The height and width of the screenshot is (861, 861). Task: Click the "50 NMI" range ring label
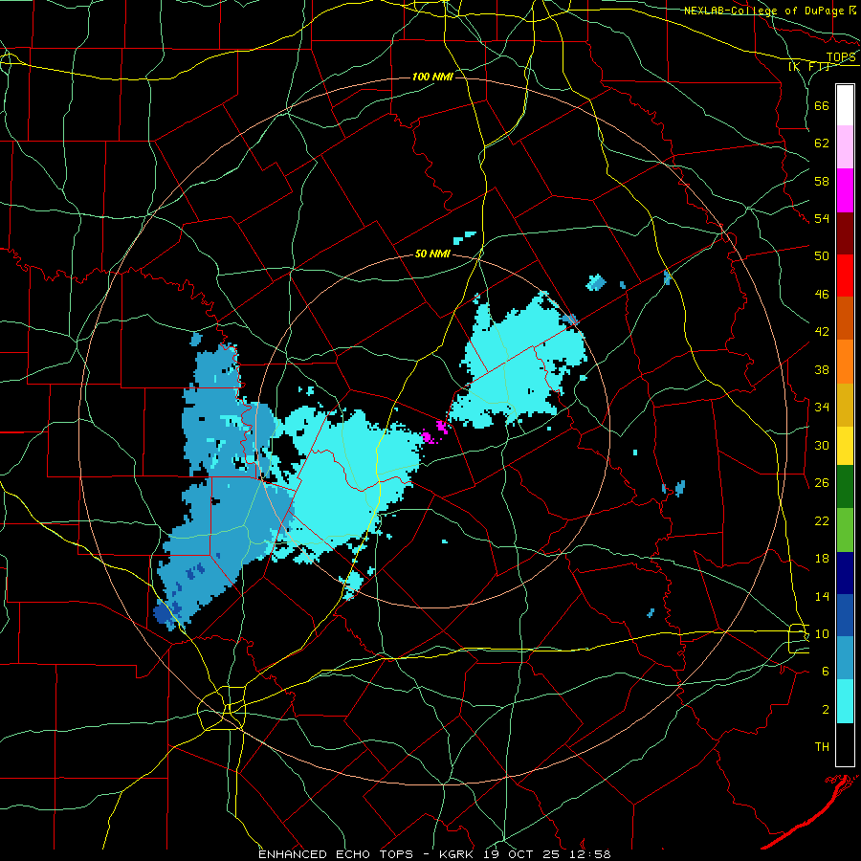(432, 254)
